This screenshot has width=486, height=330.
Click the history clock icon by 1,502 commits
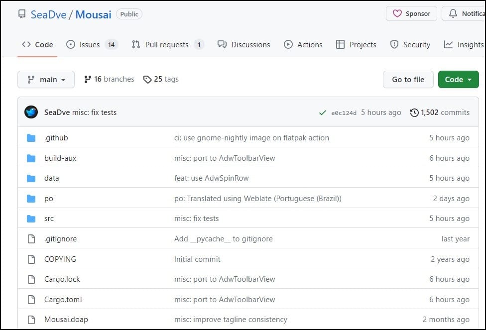point(414,112)
